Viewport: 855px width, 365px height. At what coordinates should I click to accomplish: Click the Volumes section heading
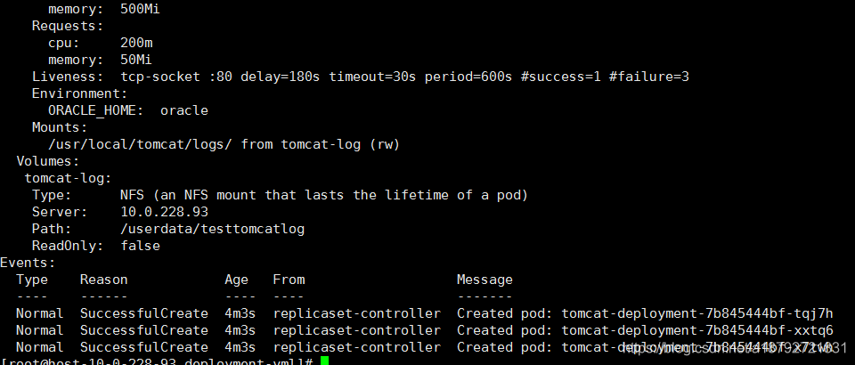tap(48, 161)
